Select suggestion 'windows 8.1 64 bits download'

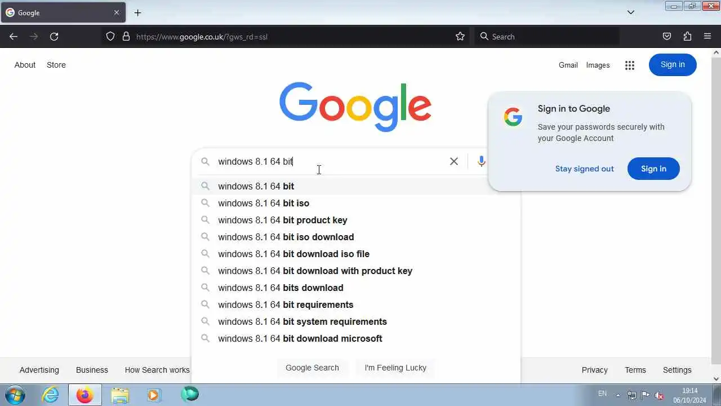coord(356,288)
